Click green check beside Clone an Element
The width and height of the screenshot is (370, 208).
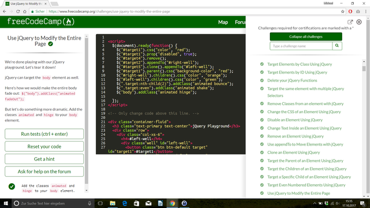tap(262, 153)
